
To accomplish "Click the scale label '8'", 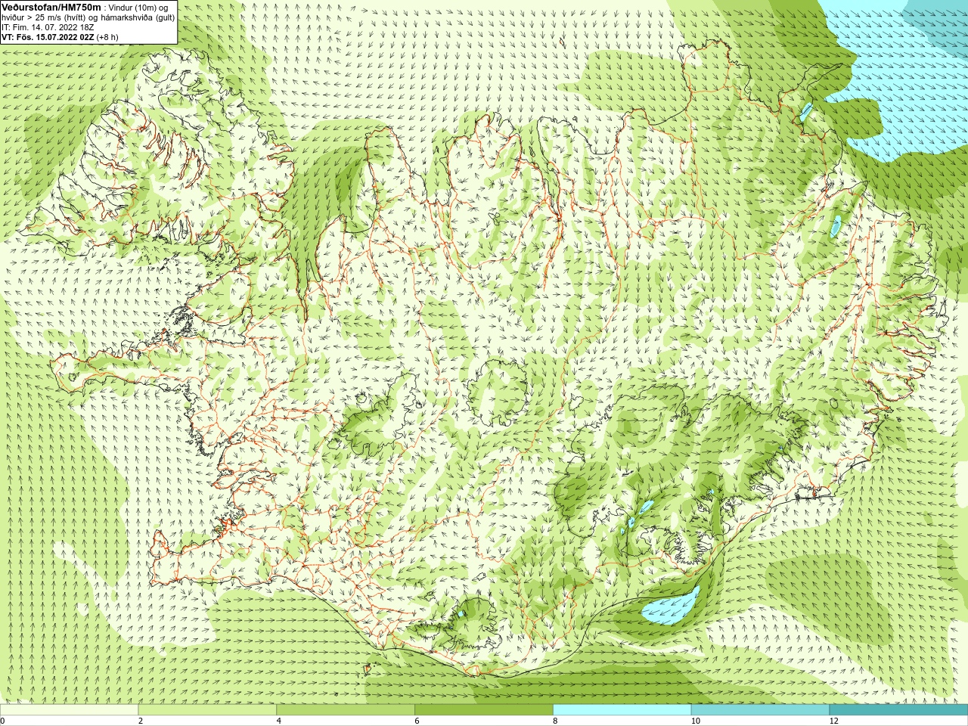I will (555, 721).
